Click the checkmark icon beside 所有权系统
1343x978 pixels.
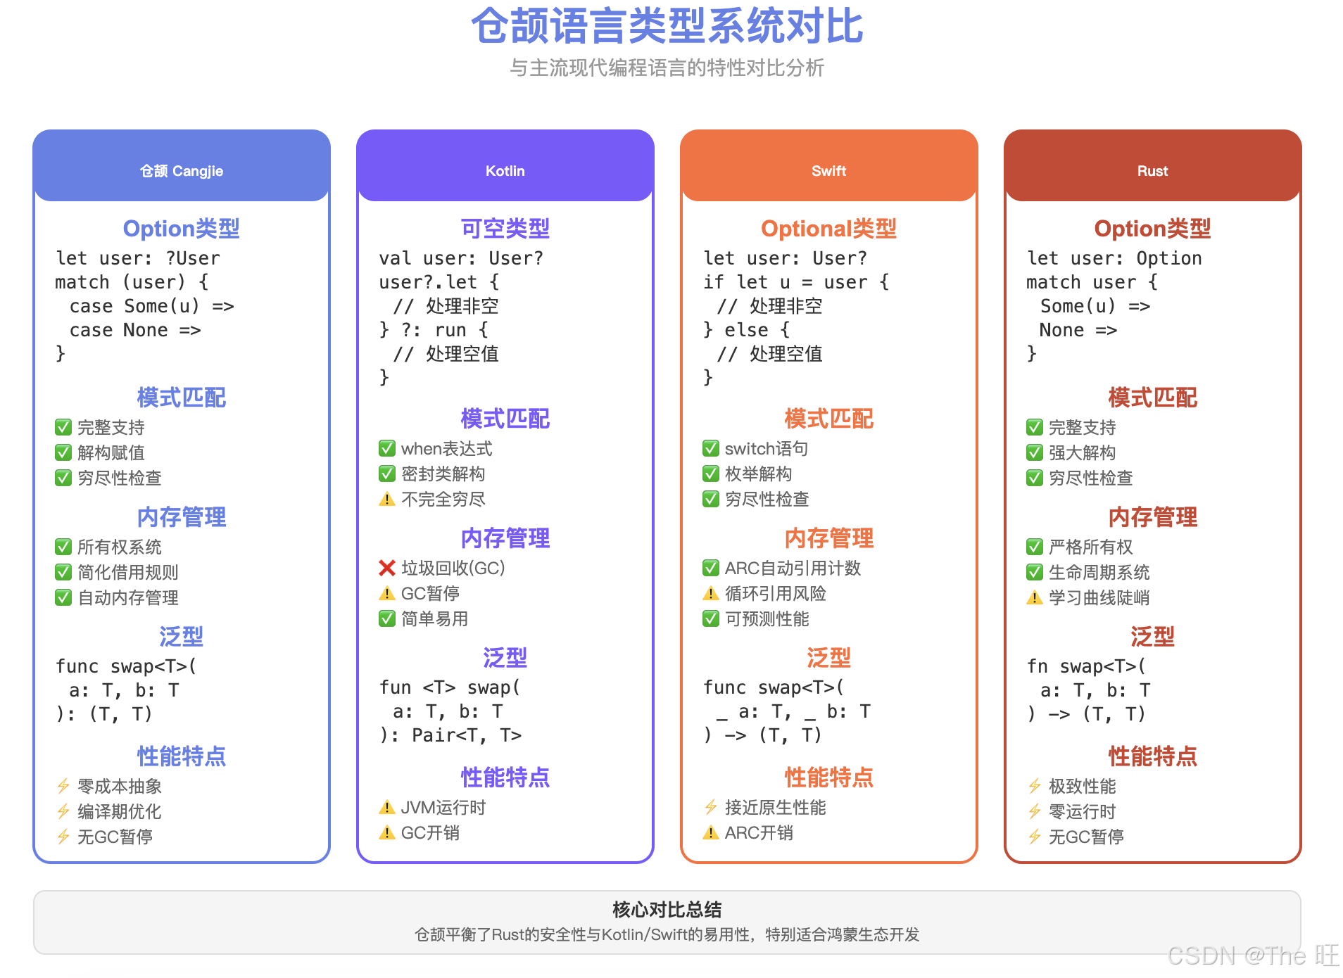coord(63,547)
